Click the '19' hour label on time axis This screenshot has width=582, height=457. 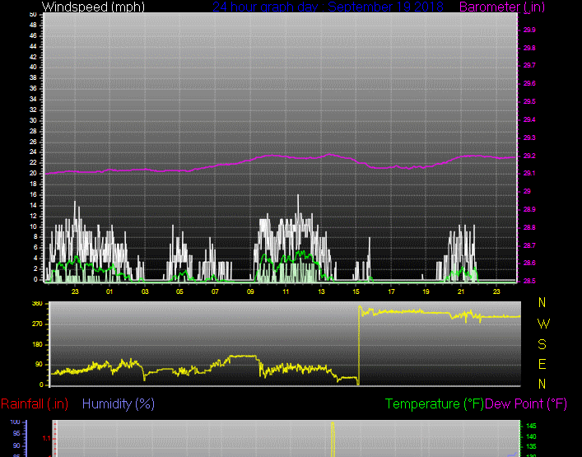click(426, 291)
